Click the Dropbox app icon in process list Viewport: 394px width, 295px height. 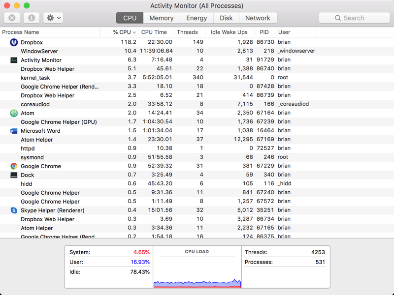point(14,42)
